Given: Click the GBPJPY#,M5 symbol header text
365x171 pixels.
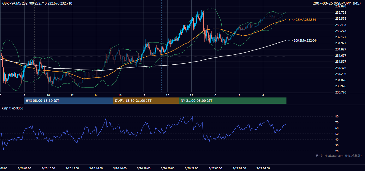Looking at the screenshot, I should click(x=37, y=3).
